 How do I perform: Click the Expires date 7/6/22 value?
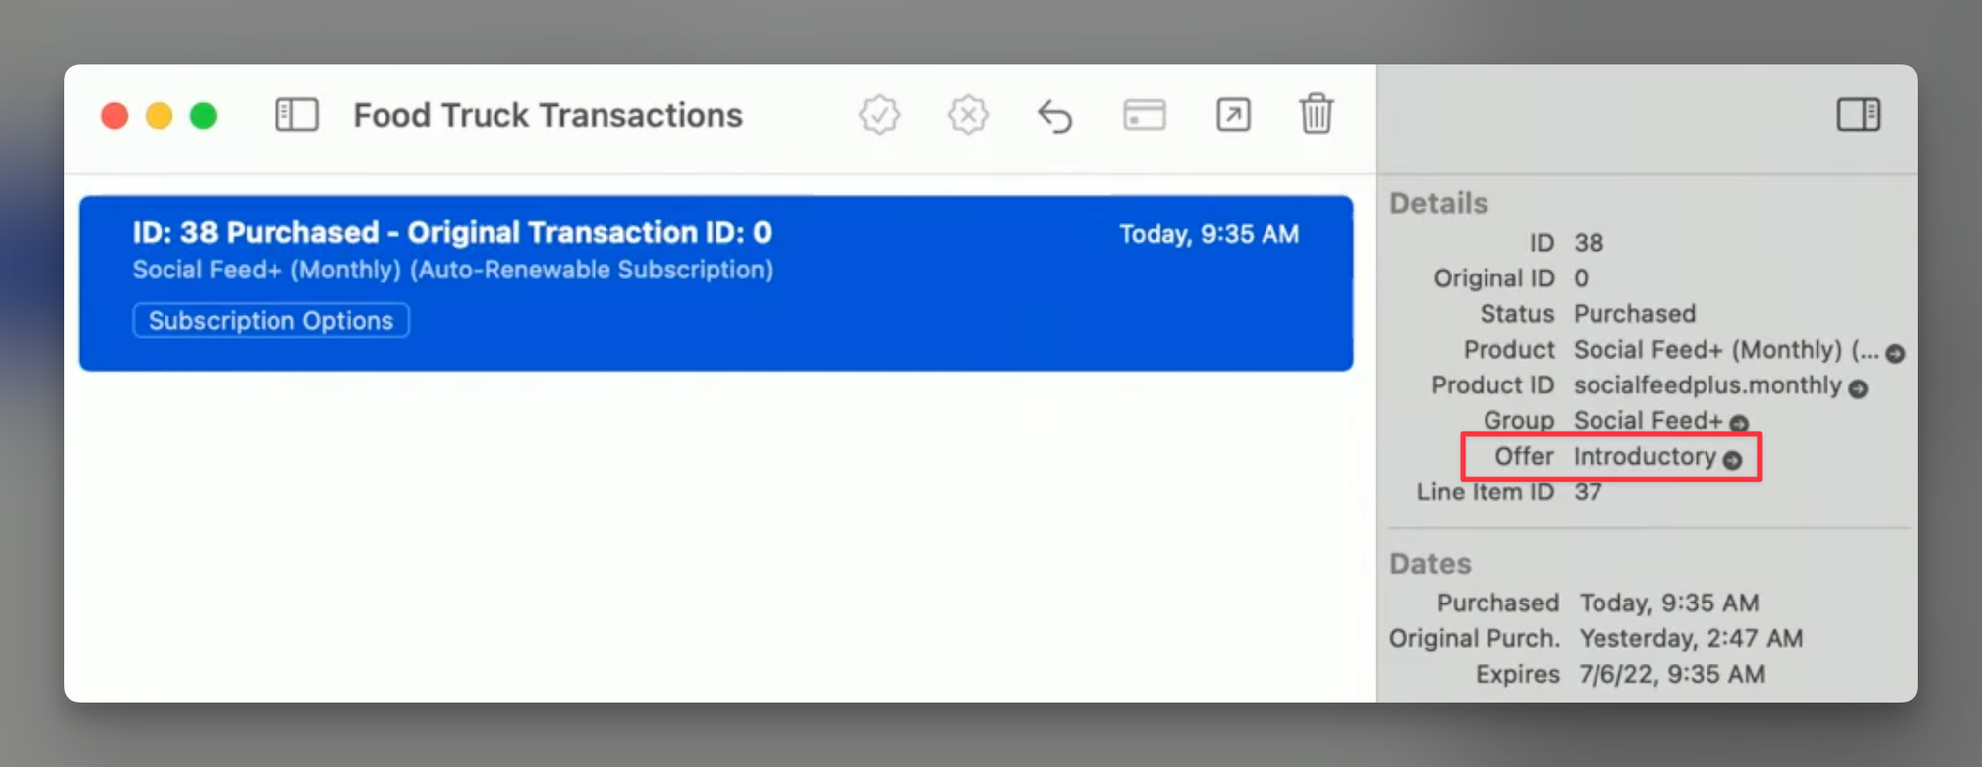[x=1672, y=674]
